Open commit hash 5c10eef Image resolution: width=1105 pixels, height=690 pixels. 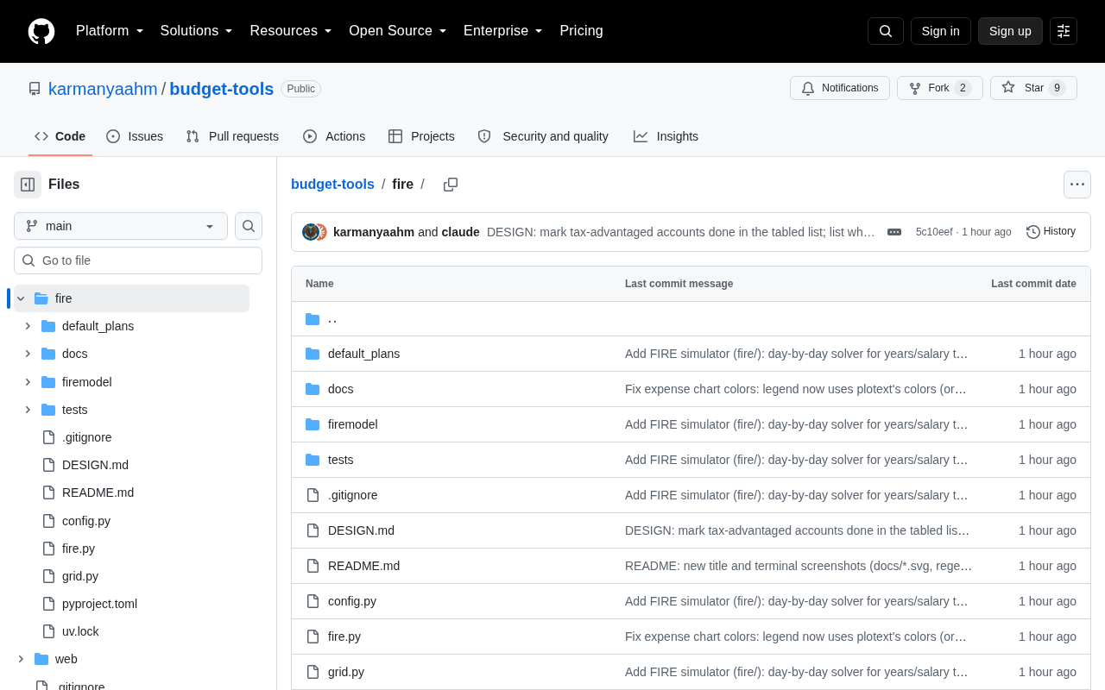coord(934,232)
